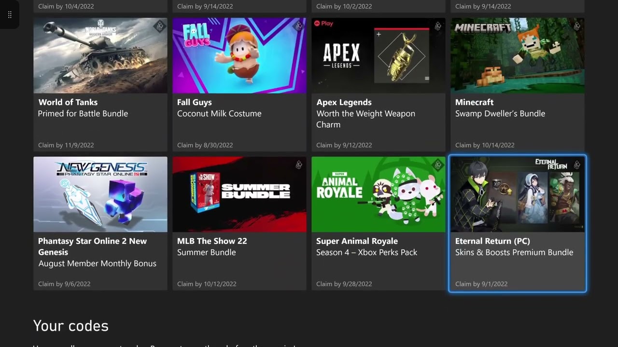The height and width of the screenshot is (347, 618).
Task: Click Coconut Milk Costume text
Action: [x=219, y=114]
